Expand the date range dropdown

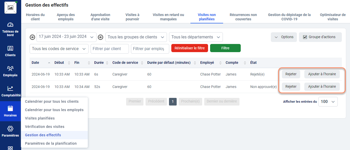tap(66, 37)
